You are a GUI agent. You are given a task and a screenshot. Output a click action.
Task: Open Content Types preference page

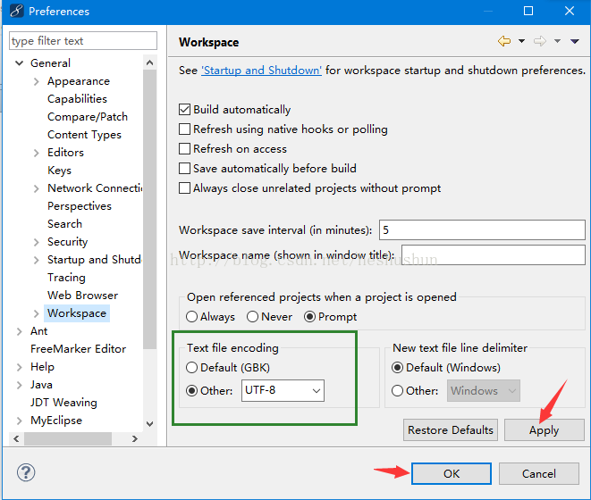pyautogui.click(x=84, y=135)
